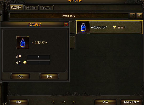
Task: Open the third tab in the tab row
Action: click(47, 8)
